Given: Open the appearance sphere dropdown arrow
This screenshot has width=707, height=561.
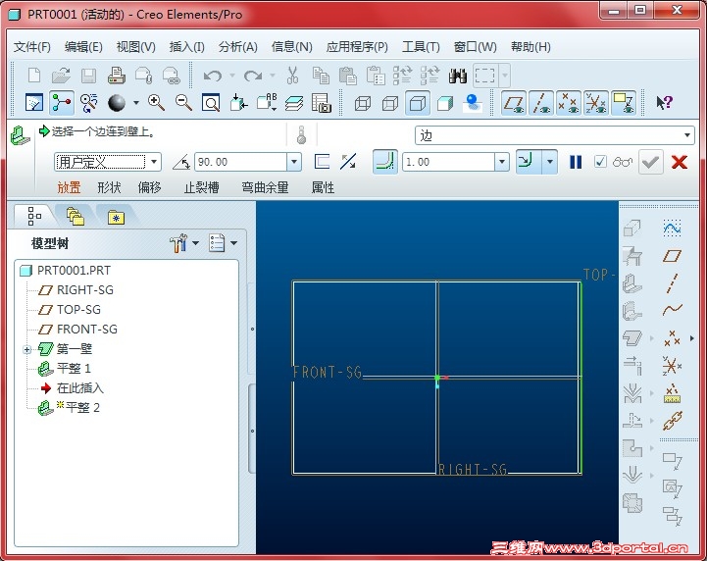Looking at the screenshot, I should pyautogui.click(x=136, y=103).
